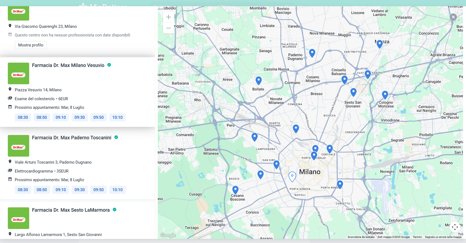Click Esame del colesterolo 6EUR service

click(x=41, y=99)
